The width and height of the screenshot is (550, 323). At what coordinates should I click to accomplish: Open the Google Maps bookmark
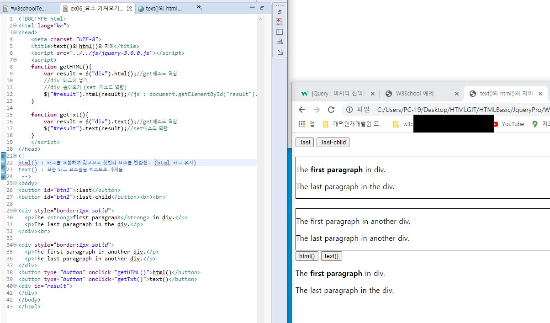[540, 124]
